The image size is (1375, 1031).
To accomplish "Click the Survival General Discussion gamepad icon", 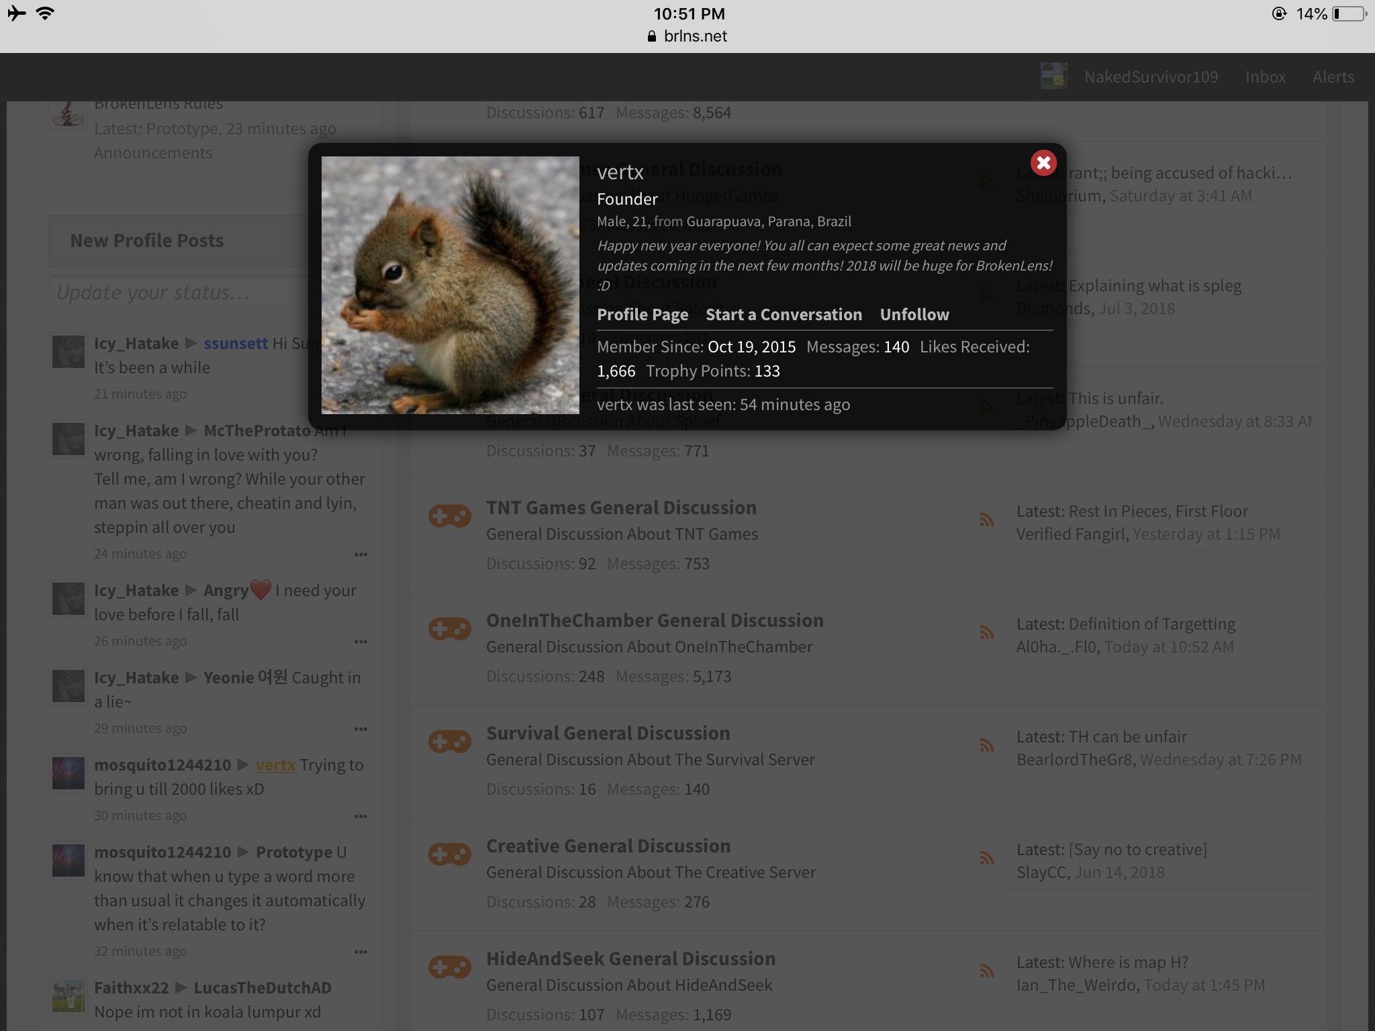I will [450, 742].
